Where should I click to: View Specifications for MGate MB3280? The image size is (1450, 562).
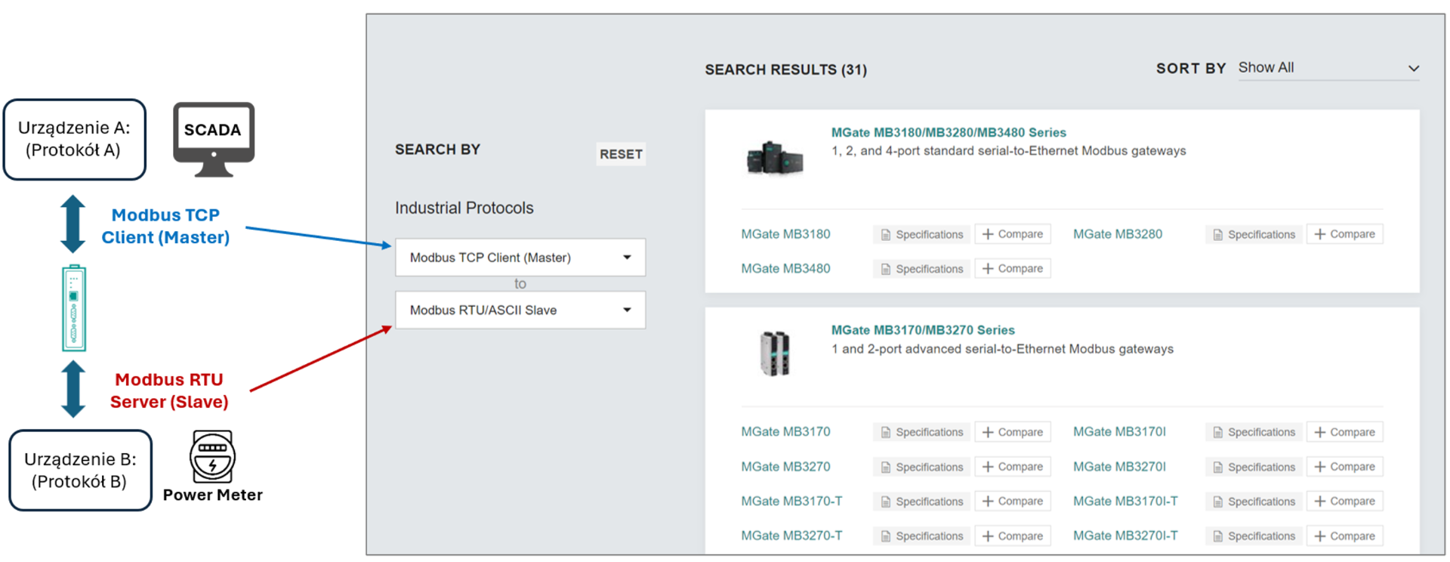click(1254, 234)
